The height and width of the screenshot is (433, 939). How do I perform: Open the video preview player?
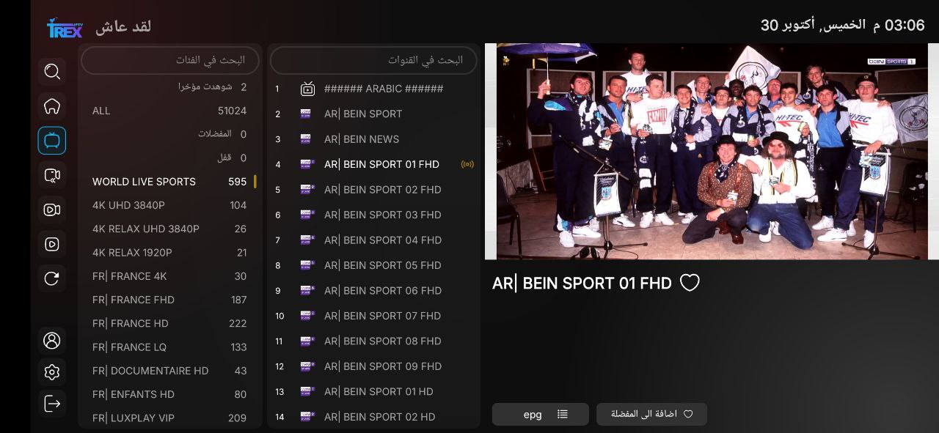[712, 152]
